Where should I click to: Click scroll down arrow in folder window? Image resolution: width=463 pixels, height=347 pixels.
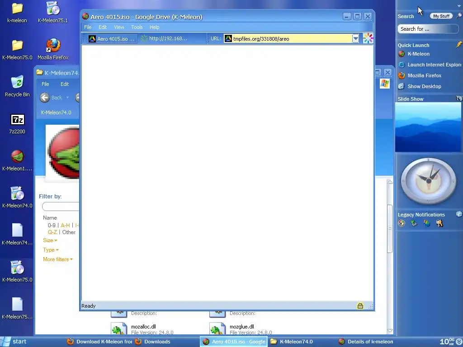click(390, 331)
